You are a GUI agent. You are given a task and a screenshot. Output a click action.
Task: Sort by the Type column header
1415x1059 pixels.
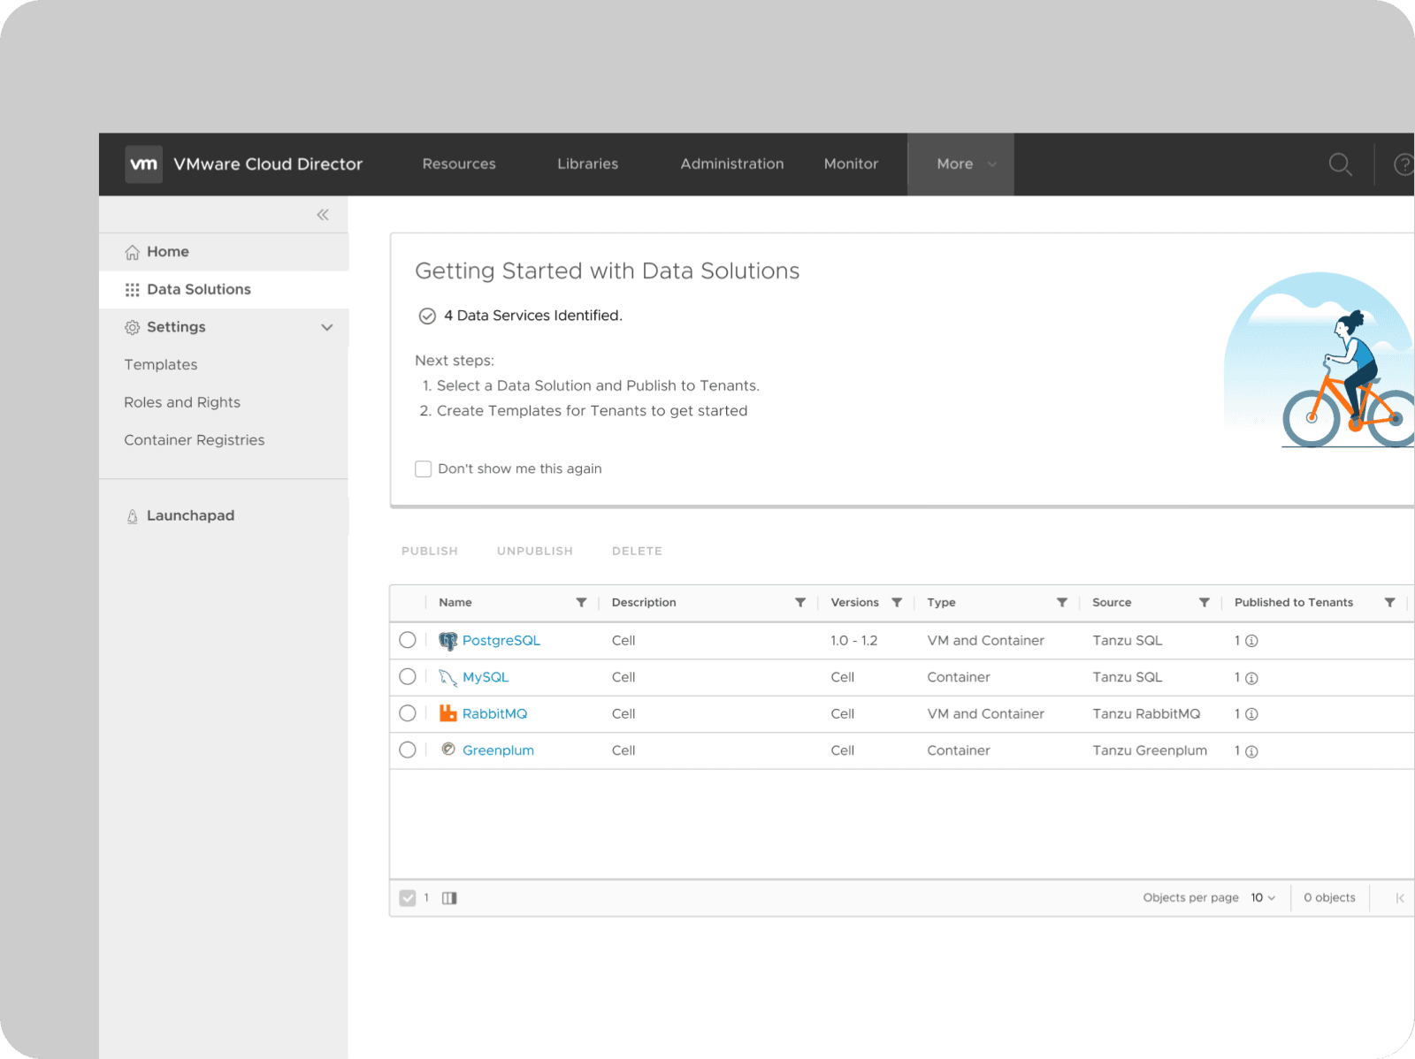(941, 603)
